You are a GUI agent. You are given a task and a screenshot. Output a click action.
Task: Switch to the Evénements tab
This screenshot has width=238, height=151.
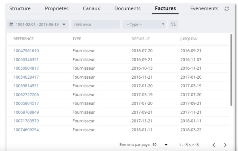tap(204, 9)
